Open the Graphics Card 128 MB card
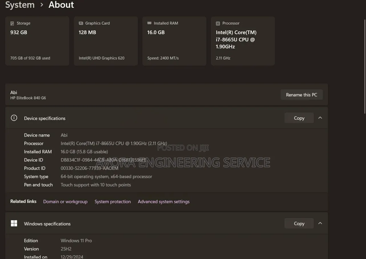The width and height of the screenshot is (366, 259). [x=106, y=41]
